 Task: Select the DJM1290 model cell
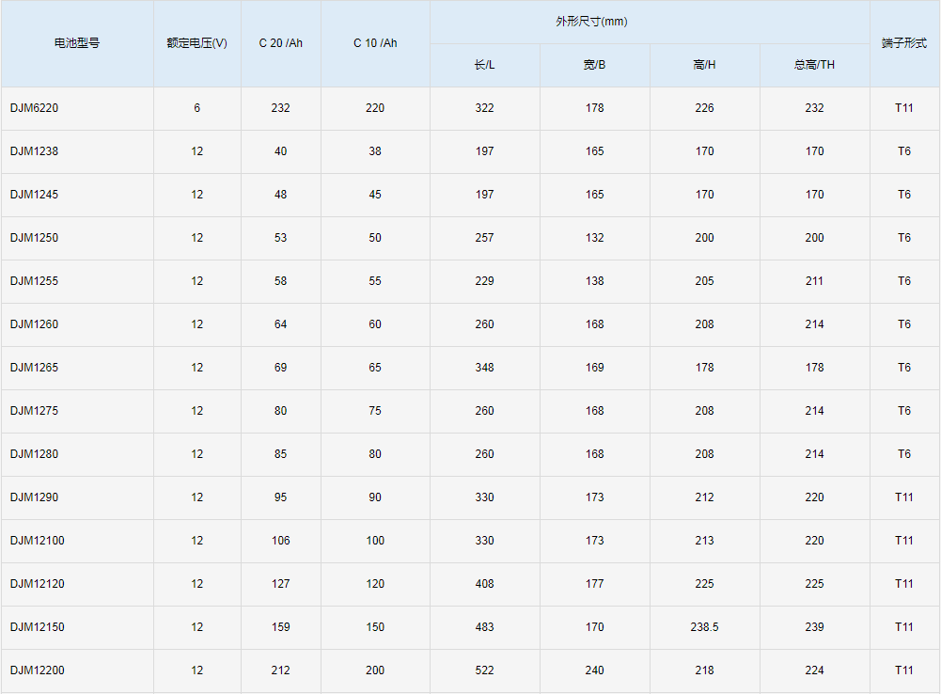pyautogui.click(x=35, y=497)
